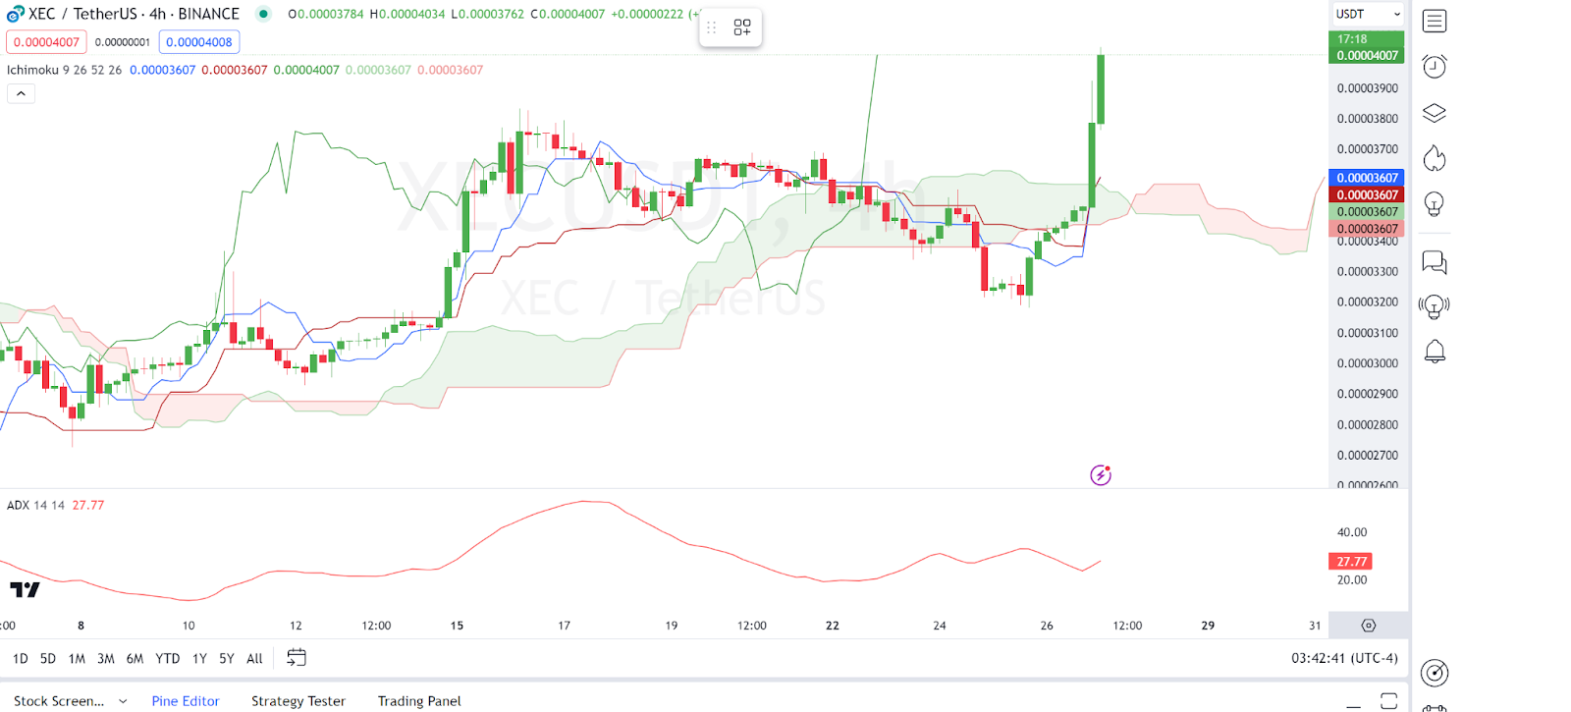
Task: Open chart scale settings gear icon
Action: 1369,626
